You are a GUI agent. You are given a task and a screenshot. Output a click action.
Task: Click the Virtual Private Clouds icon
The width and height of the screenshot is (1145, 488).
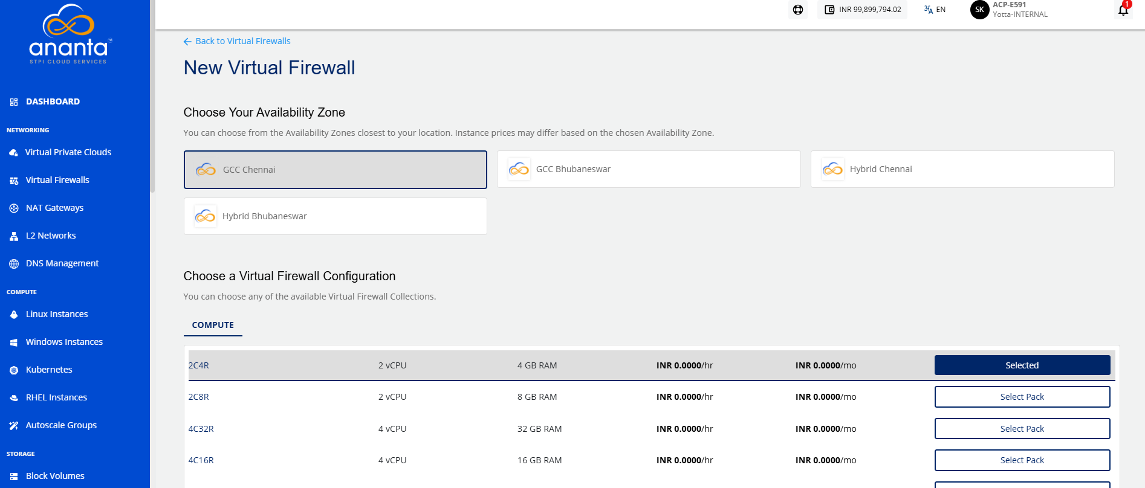[x=14, y=153]
